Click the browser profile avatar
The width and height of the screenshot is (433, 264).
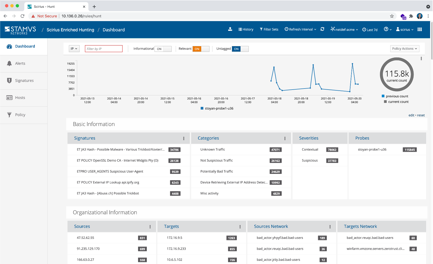click(420, 16)
